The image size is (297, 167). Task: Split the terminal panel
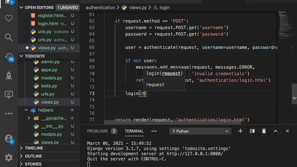pyautogui.click(x=252, y=131)
